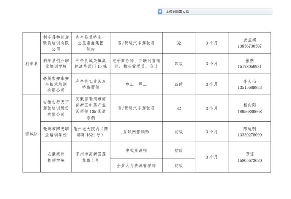The height and width of the screenshot is (199, 291).
Task: Click the 安徽亳州技师学院 cell
Action: coord(56,157)
